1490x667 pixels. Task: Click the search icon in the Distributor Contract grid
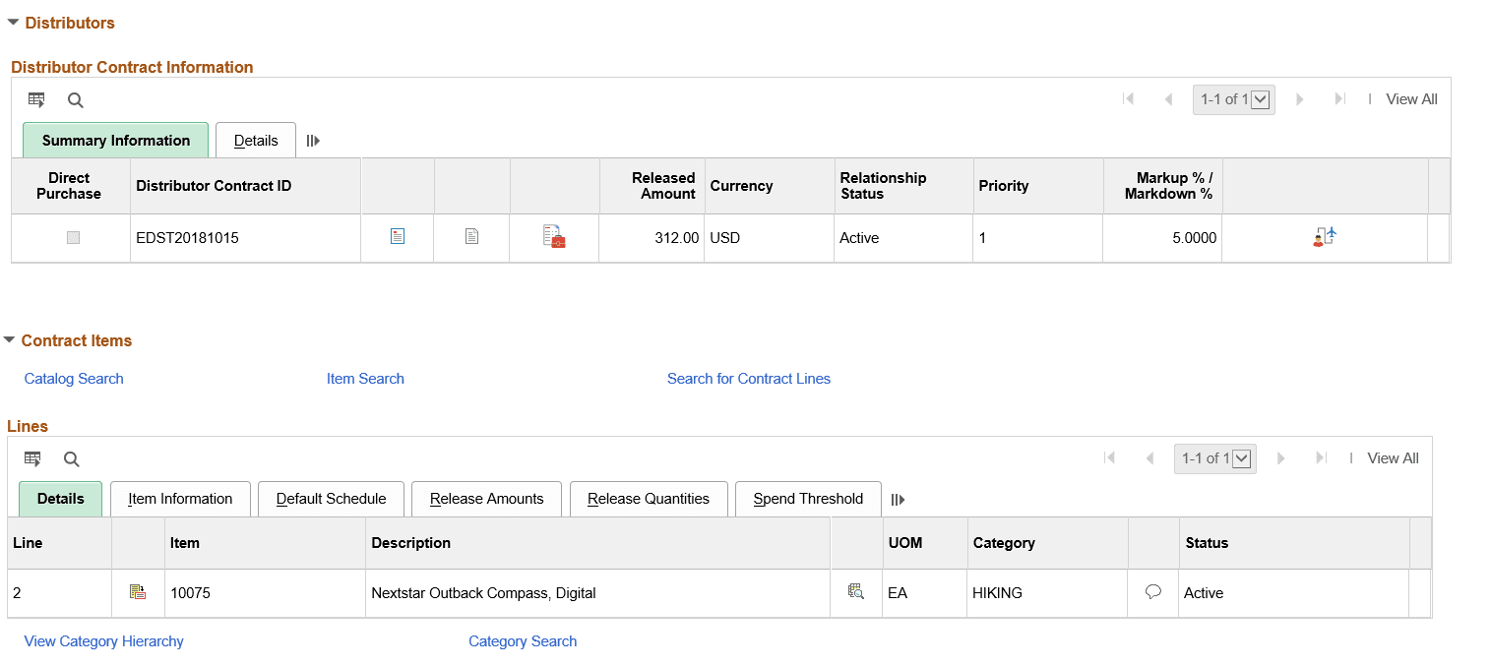pyautogui.click(x=75, y=99)
